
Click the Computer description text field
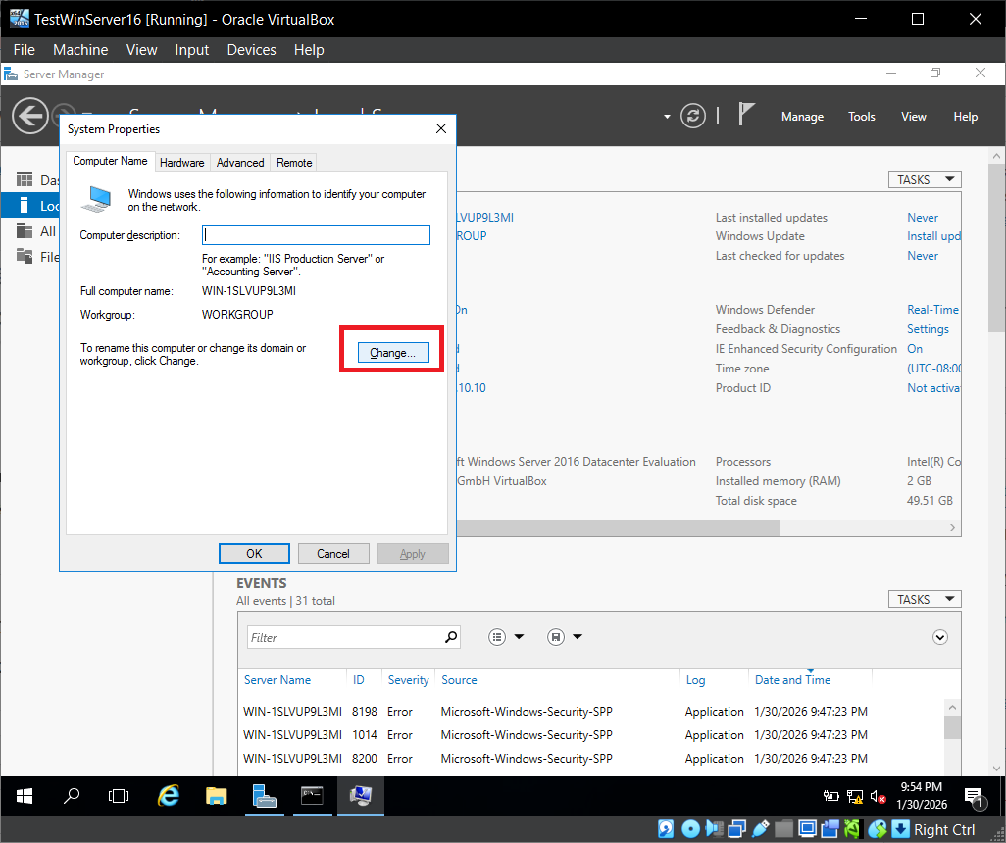(316, 235)
